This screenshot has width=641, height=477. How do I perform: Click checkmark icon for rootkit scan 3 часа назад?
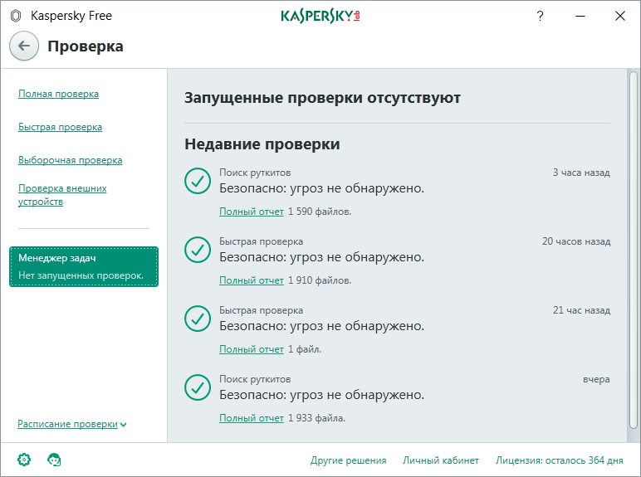click(198, 181)
